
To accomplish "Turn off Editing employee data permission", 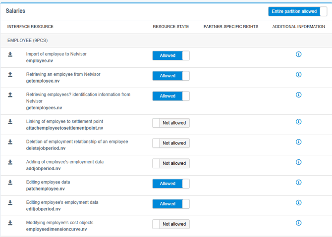I will [171, 184].
